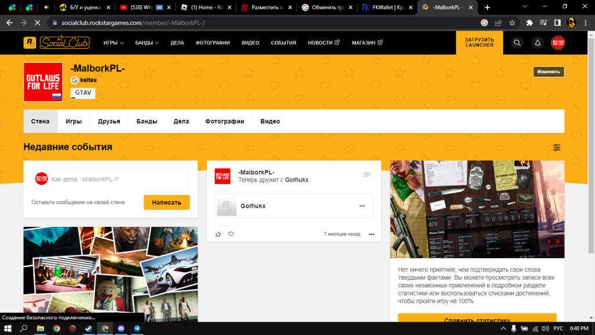Switch to the YouTube browser tab

coord(145,7)
